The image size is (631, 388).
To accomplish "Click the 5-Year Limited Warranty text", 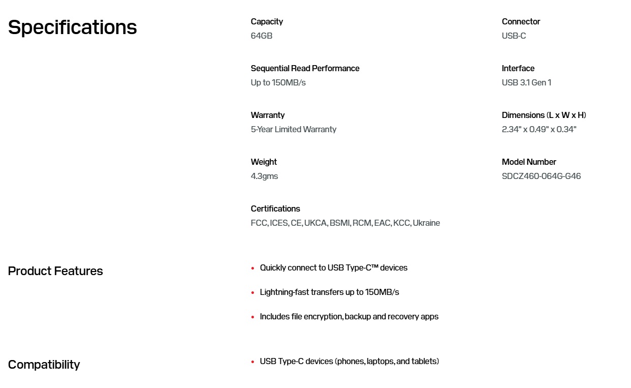I will [x=293, y=129].
